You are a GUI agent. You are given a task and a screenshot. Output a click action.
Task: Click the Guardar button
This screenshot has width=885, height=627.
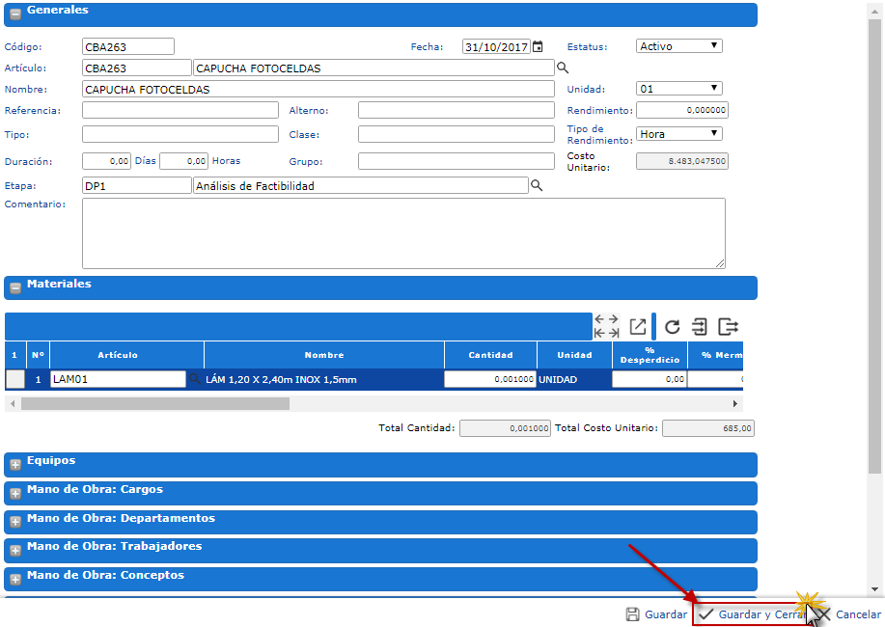click(656, 614)
